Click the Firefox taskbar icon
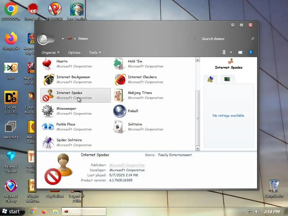Image resolution: width=288 pixels, height=216 pixels. click(44, 211)
